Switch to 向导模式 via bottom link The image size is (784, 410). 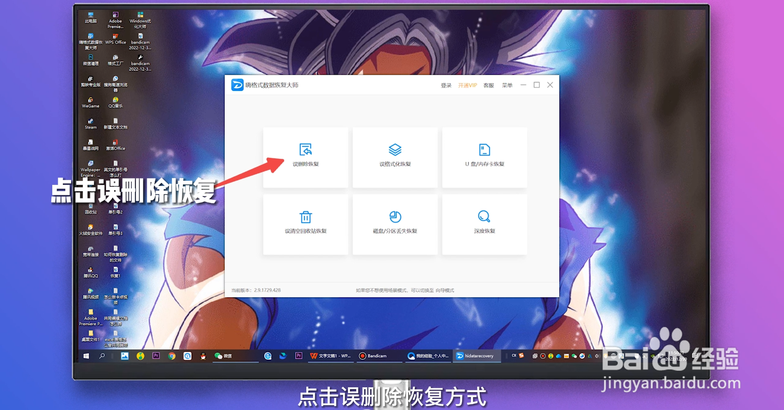tap(445, 290)
